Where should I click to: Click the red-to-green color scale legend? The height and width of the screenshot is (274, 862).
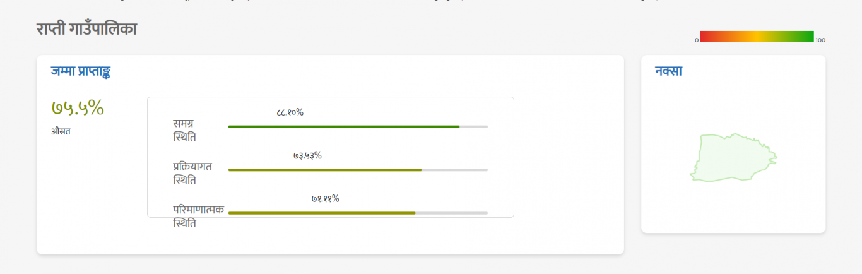(x=757, y=36)
